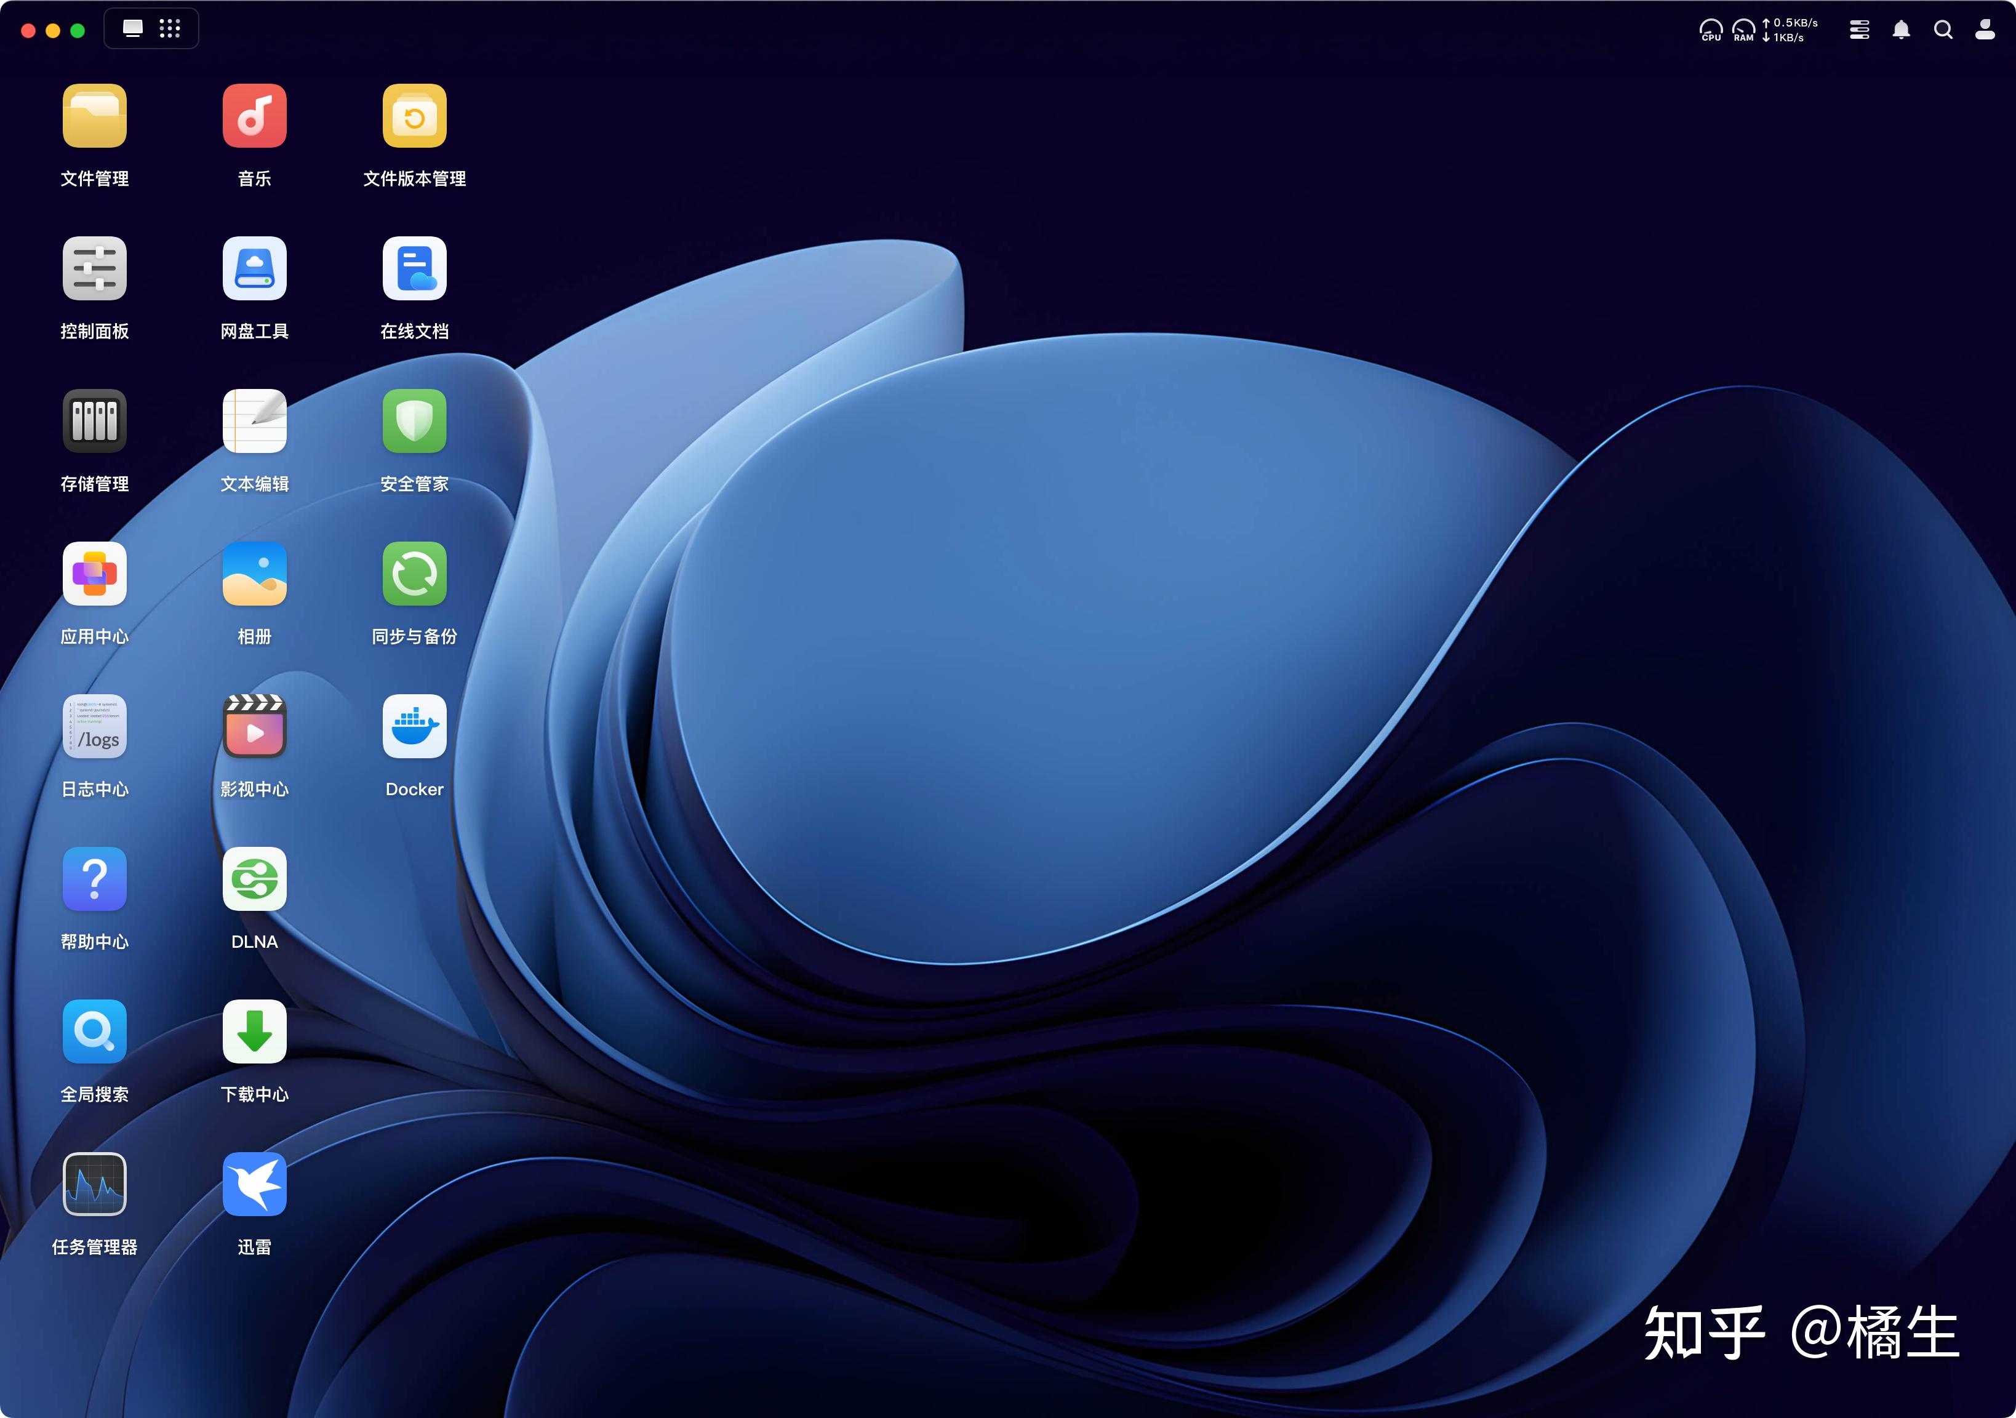Launch 同步与备份 sync and backup
The height and width of the screenshot is (1418, 2016).
point(414,574)
